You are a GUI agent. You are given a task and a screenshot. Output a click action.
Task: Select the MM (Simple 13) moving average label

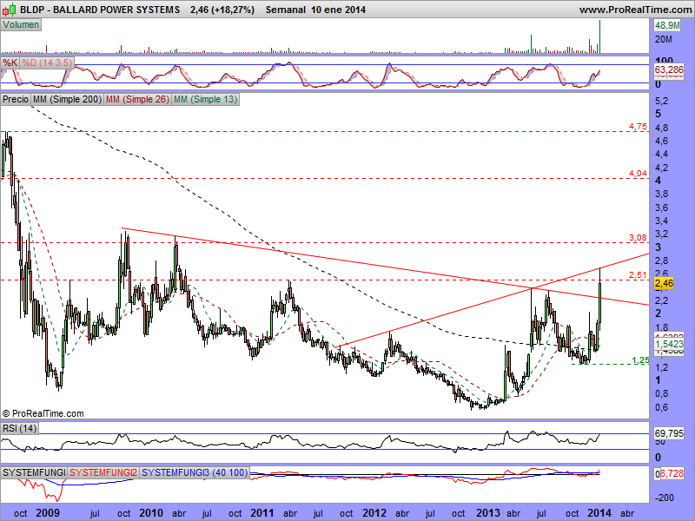[205, 99]
